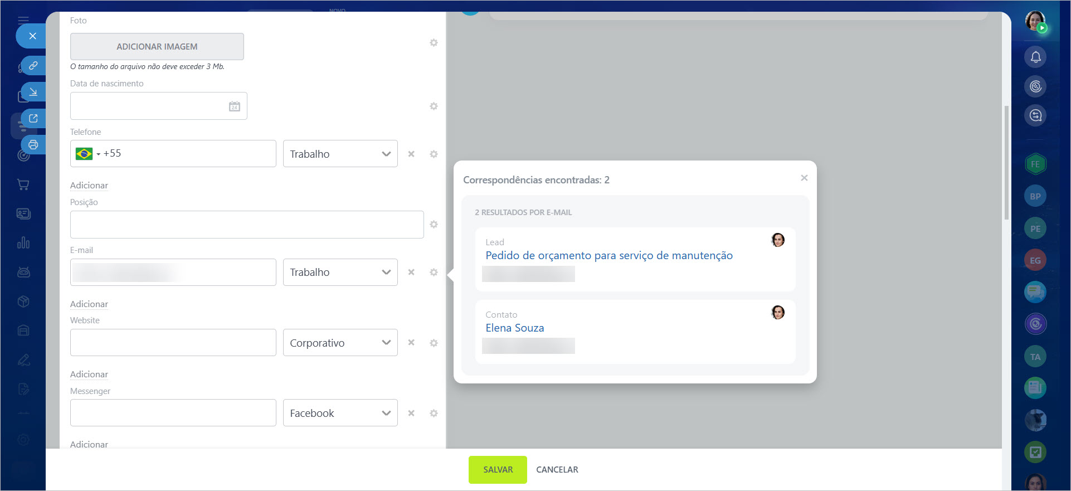Open the analytics bar chart sidebar icon

pyautogui.click(x=23, y=243)
